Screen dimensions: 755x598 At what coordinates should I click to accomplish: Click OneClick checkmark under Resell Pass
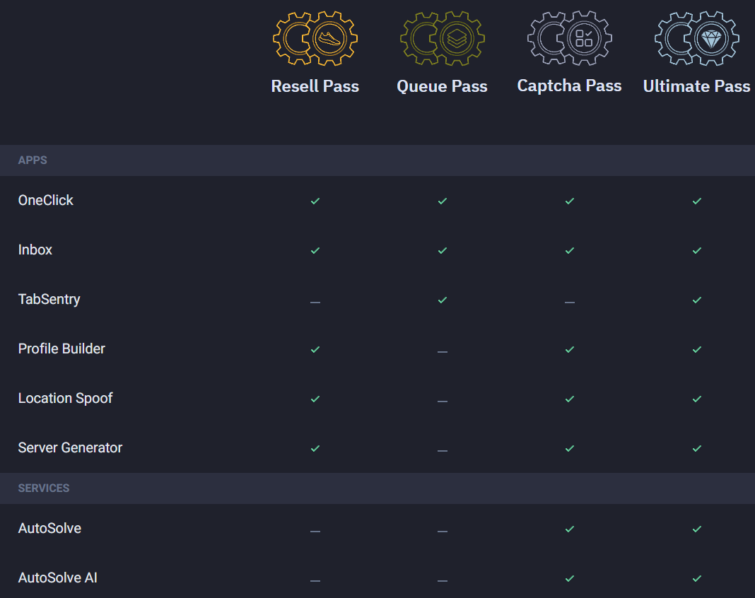[315, 201]
